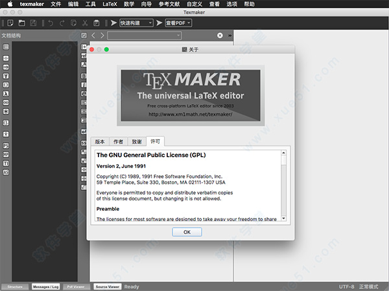Click the license scrollbar down arrow
389x291 pixels.
[283, 219]
